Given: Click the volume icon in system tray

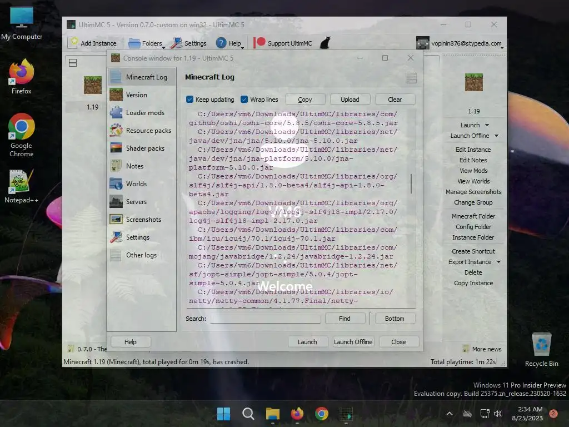Looking at the screenshot, I should 497,414.
